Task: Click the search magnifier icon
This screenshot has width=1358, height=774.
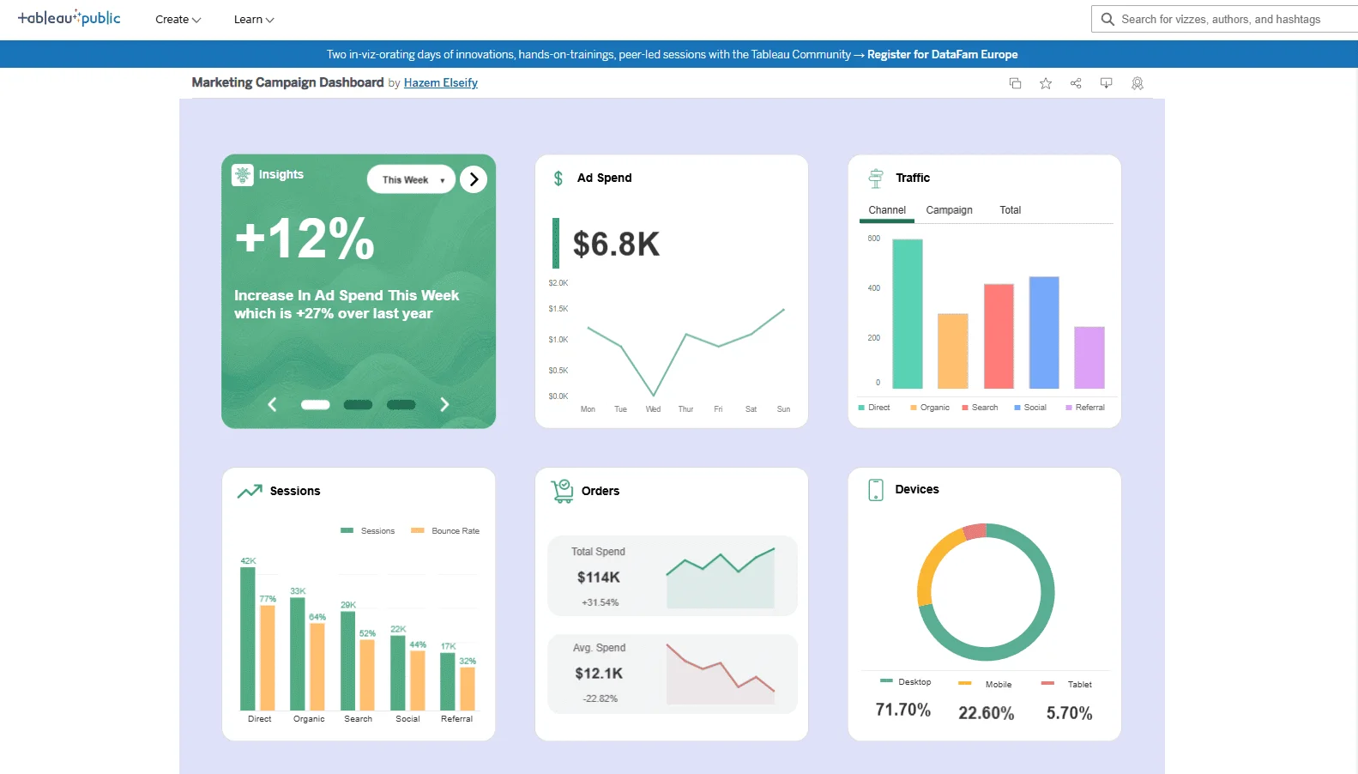Action: (x=1108, y=19)
